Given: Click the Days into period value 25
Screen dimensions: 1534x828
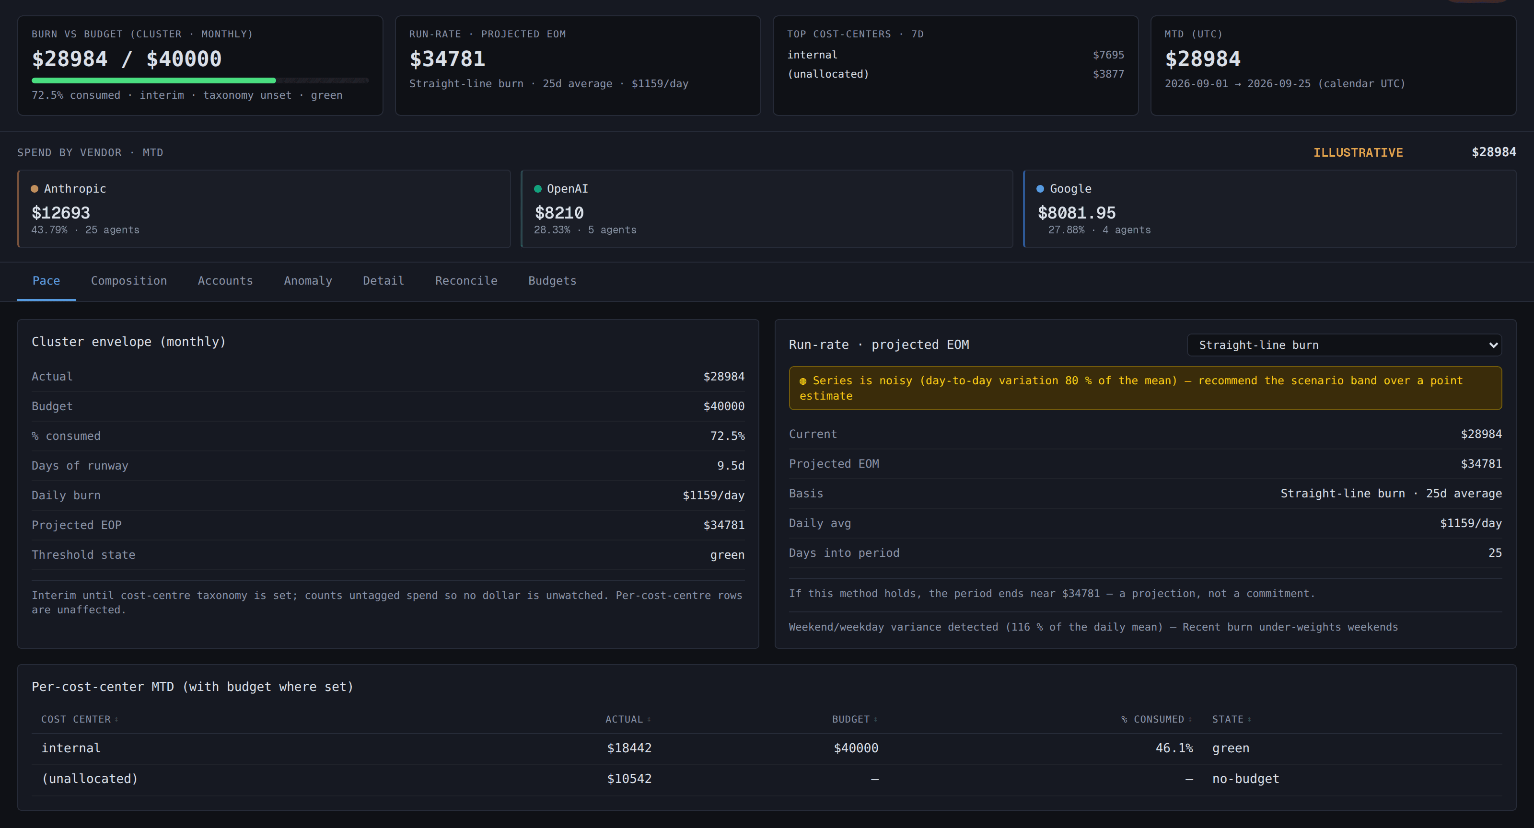Looking at the screenshot, I should tap(1495, 553).
